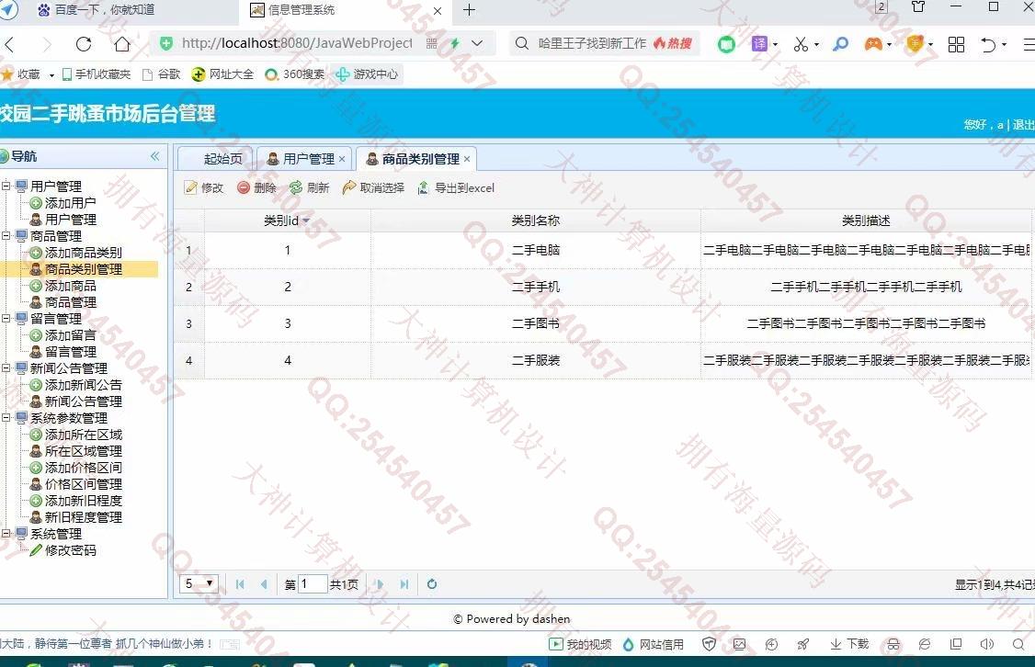The width and height of the screenshot is (1035, 667).
Task: Open the game controller extension
Action: click(873, 44)
